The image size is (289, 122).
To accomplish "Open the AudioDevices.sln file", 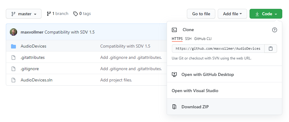I will pos(36,80).
